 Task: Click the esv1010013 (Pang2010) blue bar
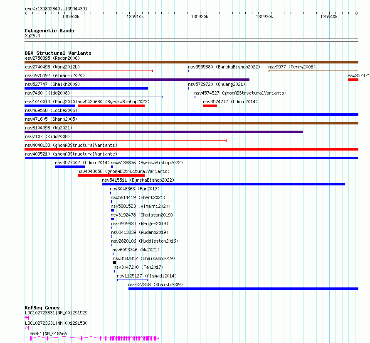pyautogui.click(x=50, y=106)
